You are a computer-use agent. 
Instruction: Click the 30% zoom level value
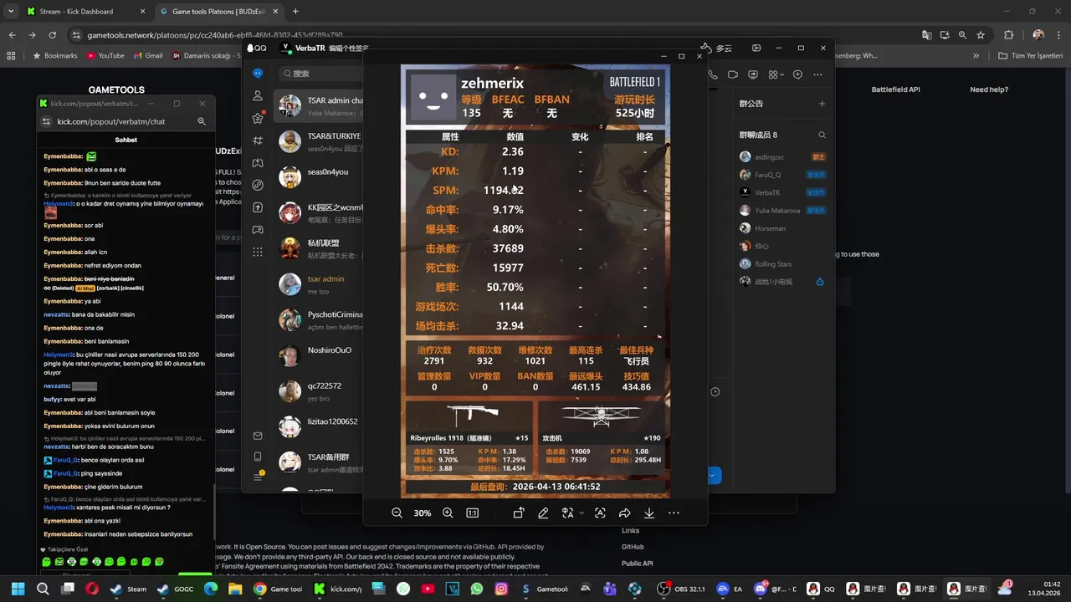click(x=423, y=513)
